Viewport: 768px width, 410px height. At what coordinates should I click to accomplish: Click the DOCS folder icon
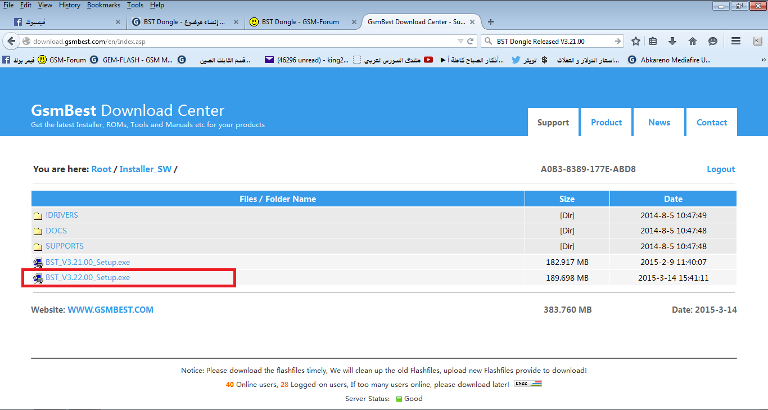[x=38, y=231]
